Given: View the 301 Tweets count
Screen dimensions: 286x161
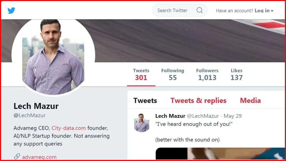Looking at the screenshot, I should click(141, 75).
